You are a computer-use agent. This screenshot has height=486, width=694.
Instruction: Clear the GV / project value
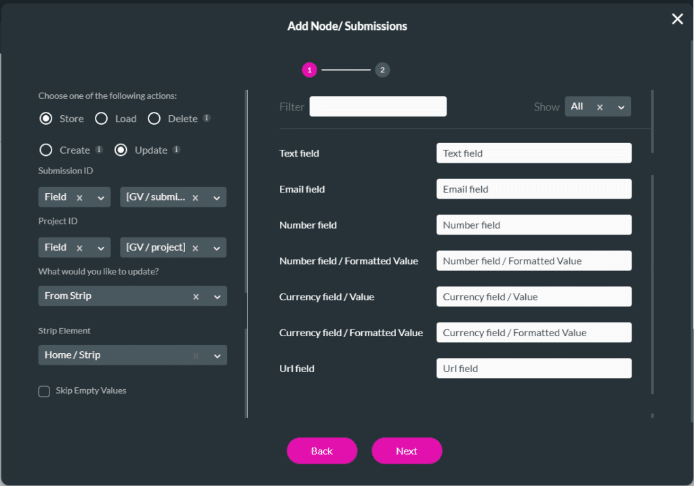tap(195, 248)
